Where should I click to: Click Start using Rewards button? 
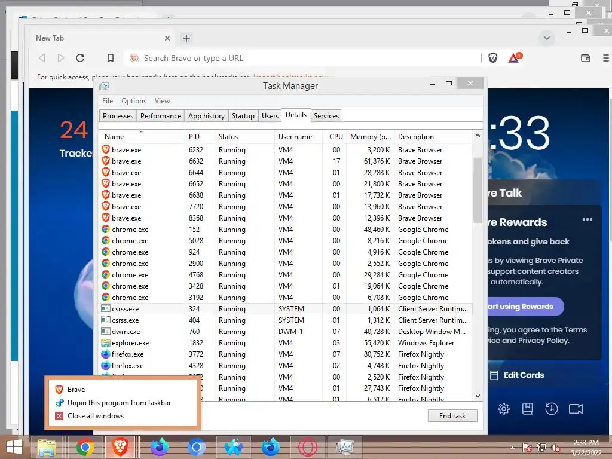coord(525,307)
